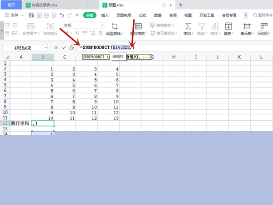Image resolution: width=273 pixels, height=205 pixels.
Task: Select column header B
Action: [x=43, y=57]
